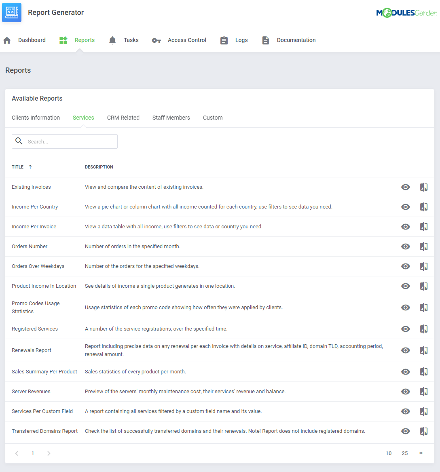
Task: Click the Orders Number title text
Action: pyautogui.click(x=30, y=247)
